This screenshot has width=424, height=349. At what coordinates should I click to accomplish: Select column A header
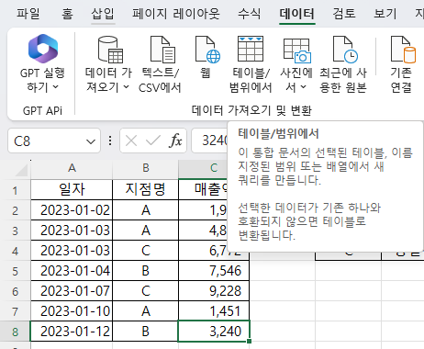coord(72,169)
